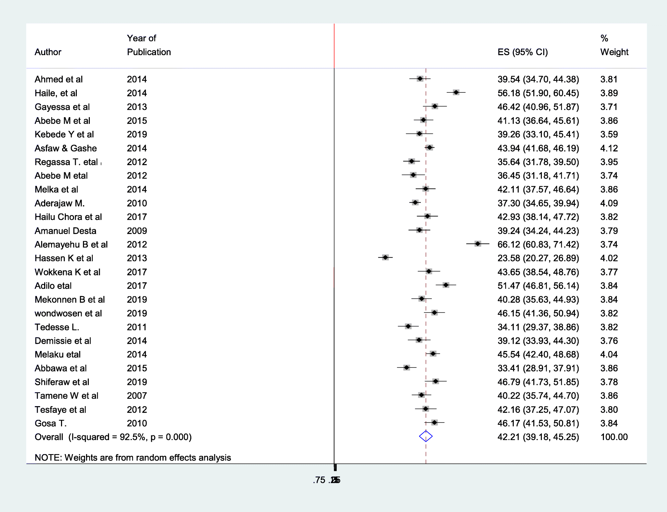Click year '2011' in Tedesse L. row
This screenshot has height=512, width=667.
point(137,327)
